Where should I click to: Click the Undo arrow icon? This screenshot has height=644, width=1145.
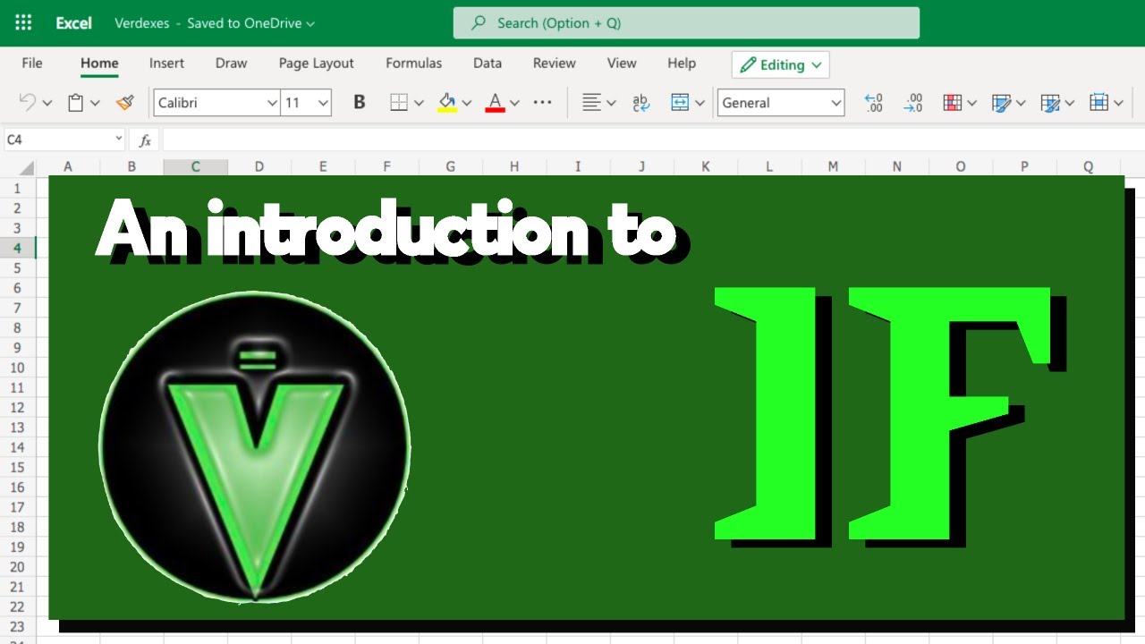point(27,103)
